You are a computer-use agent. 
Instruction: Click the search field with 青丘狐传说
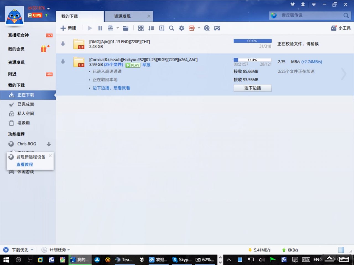click(309, 15)
